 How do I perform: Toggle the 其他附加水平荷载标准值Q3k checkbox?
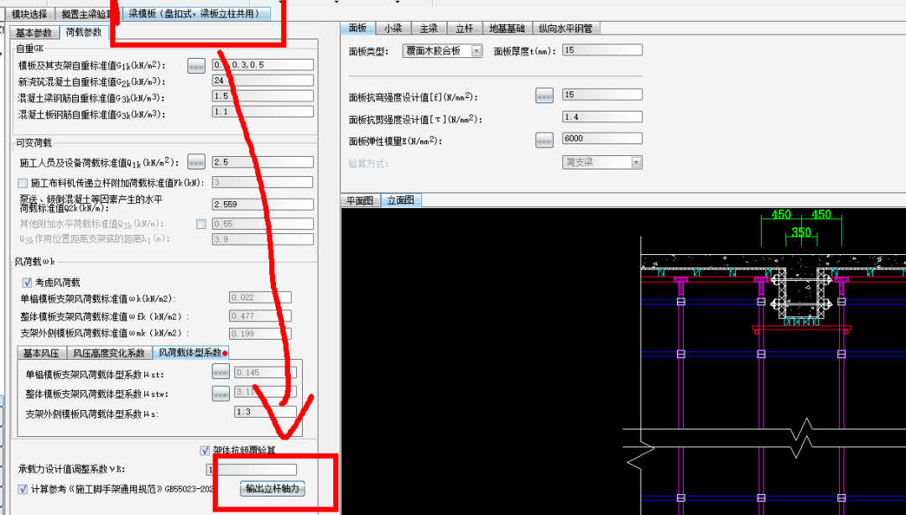tap(201, 224)
